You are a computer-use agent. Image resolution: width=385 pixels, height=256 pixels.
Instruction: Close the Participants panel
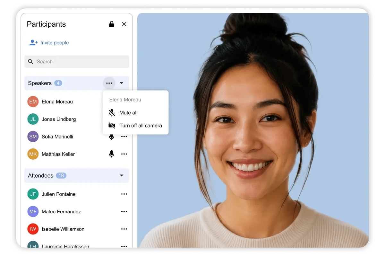coord(124,24)
